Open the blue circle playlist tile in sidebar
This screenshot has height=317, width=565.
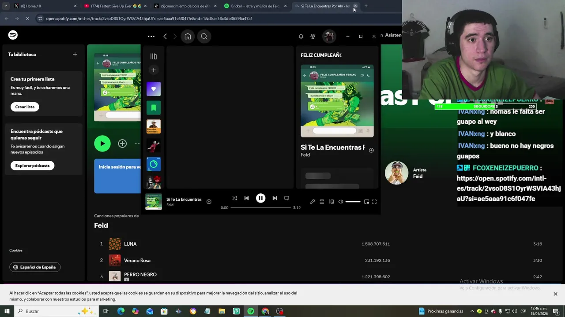(154, 164)
